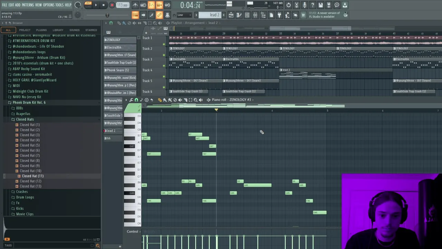Open the EDIT menu
Screen dimensions: 442x249
coord(11,5)
